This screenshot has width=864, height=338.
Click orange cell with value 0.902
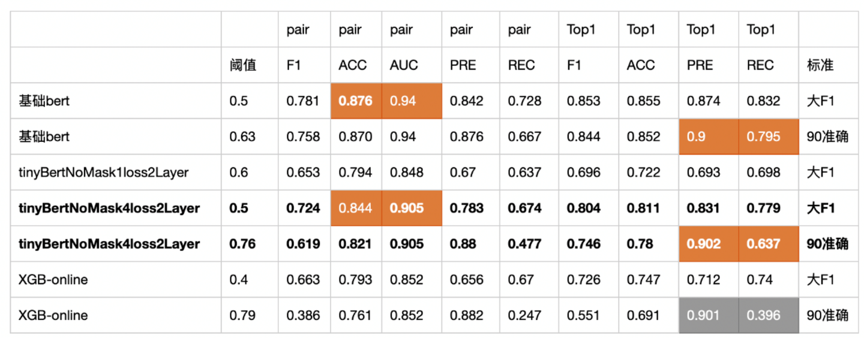coord(709,244)
